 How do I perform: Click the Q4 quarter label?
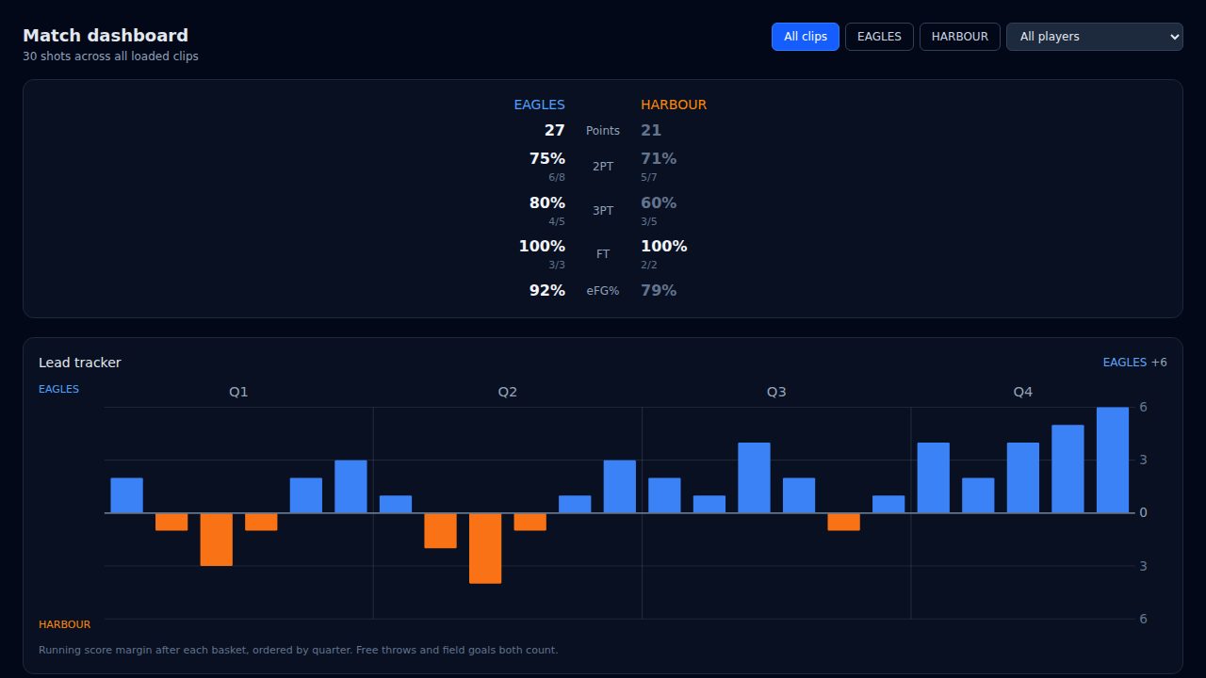point(1023,392)
